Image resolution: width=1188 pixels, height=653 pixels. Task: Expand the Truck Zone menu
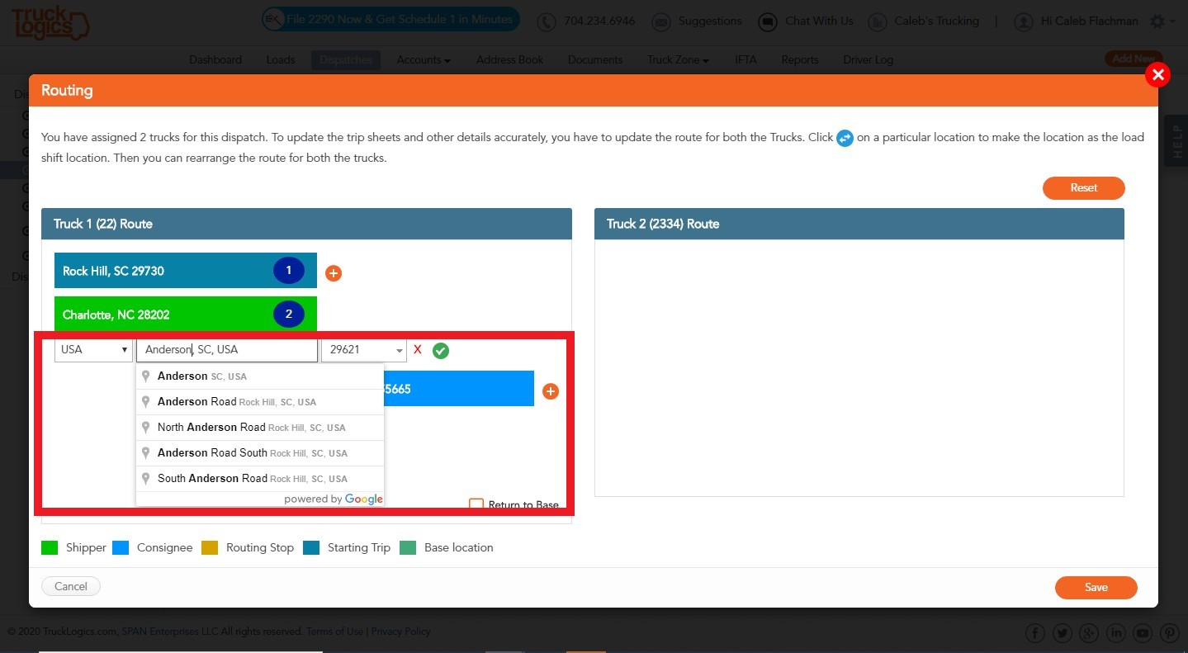click(x=678, y=59)
